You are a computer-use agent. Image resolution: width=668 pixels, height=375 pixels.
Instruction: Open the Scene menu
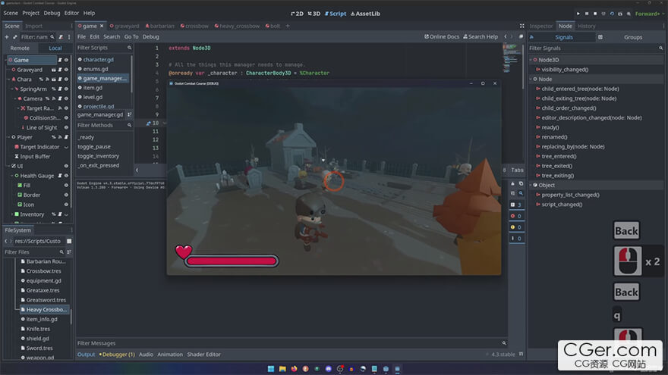click(x=11, y=13)
